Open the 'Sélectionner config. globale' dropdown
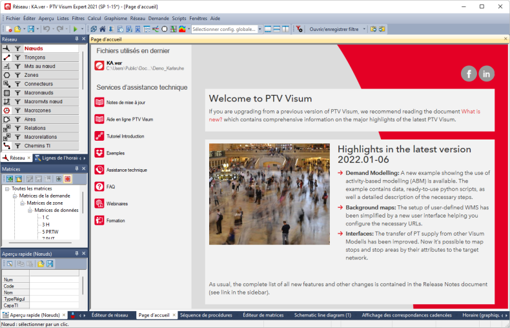 [260, 29]
